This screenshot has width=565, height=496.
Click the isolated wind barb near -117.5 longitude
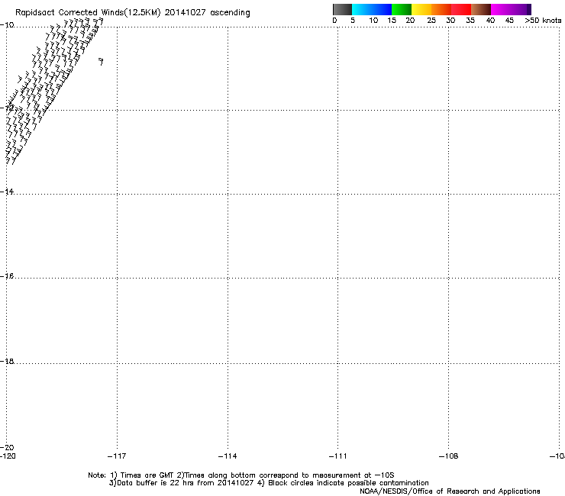102,62
